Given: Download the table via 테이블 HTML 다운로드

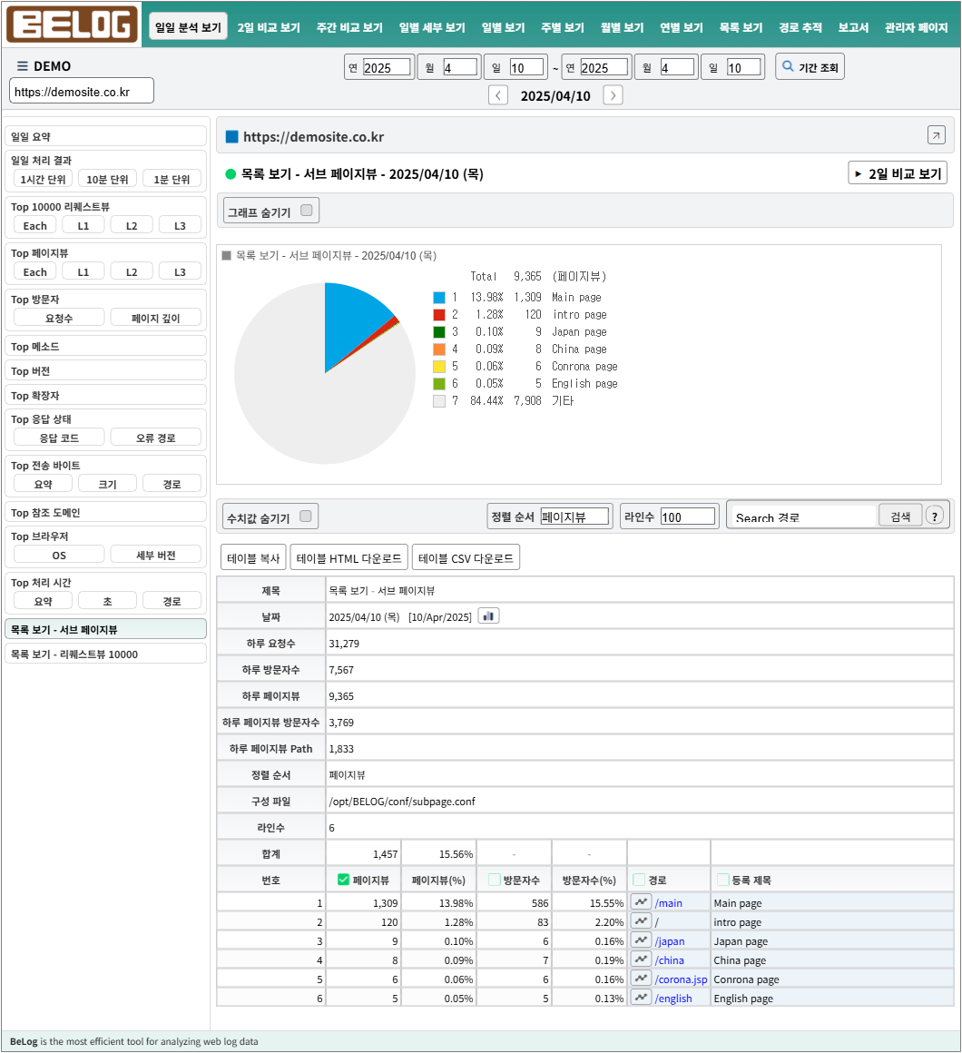Looking at the screenshot, I should coord(348,557).
